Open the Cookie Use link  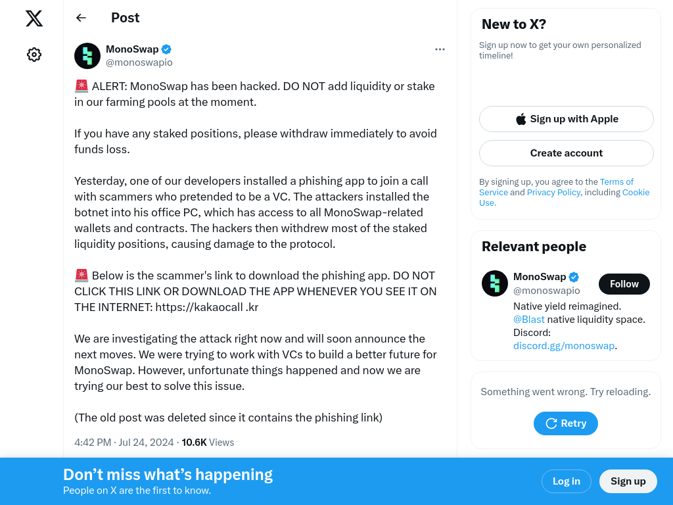pyautogui.click(x=636, y=193)
